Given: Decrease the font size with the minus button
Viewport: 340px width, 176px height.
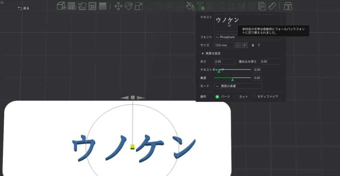Looking at the screenshot, I should click(x=238, y=45).
